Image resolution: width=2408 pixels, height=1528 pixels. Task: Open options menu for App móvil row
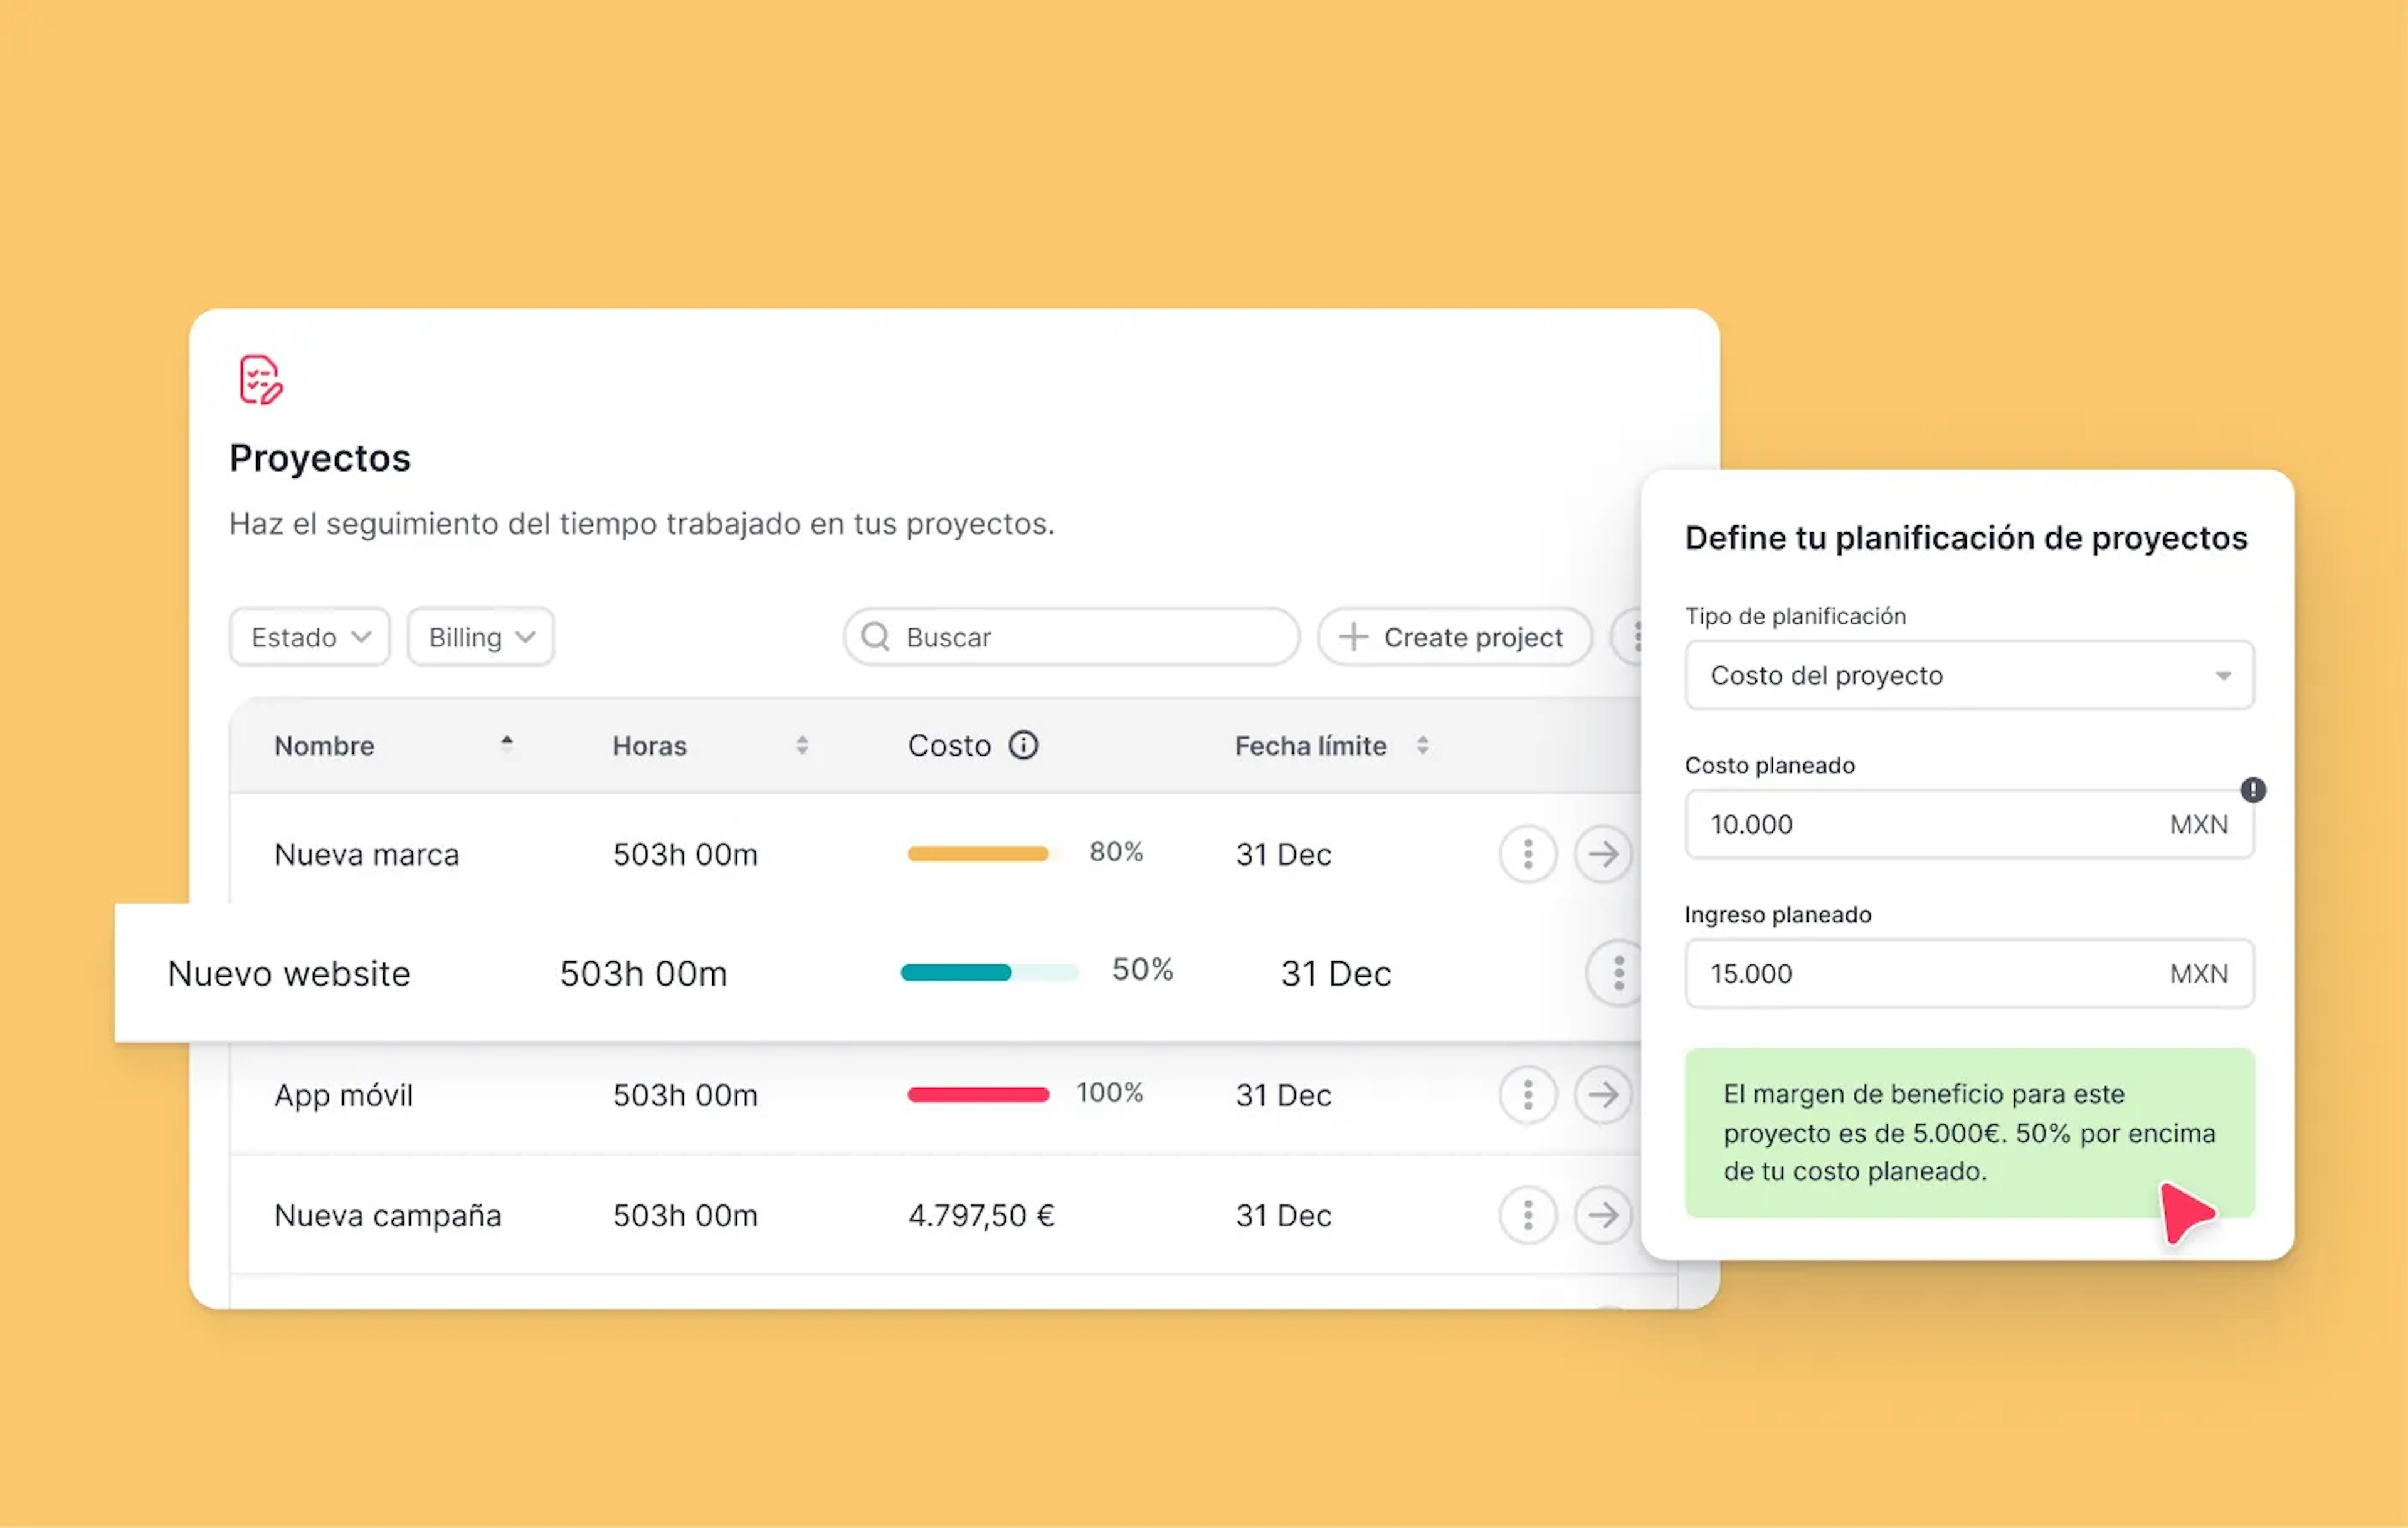(x=1528, y=1095)
